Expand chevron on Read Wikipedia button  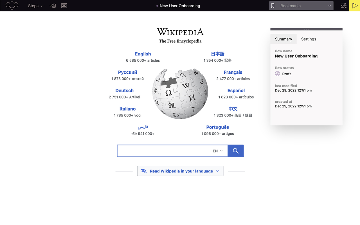tap(218, 171)
